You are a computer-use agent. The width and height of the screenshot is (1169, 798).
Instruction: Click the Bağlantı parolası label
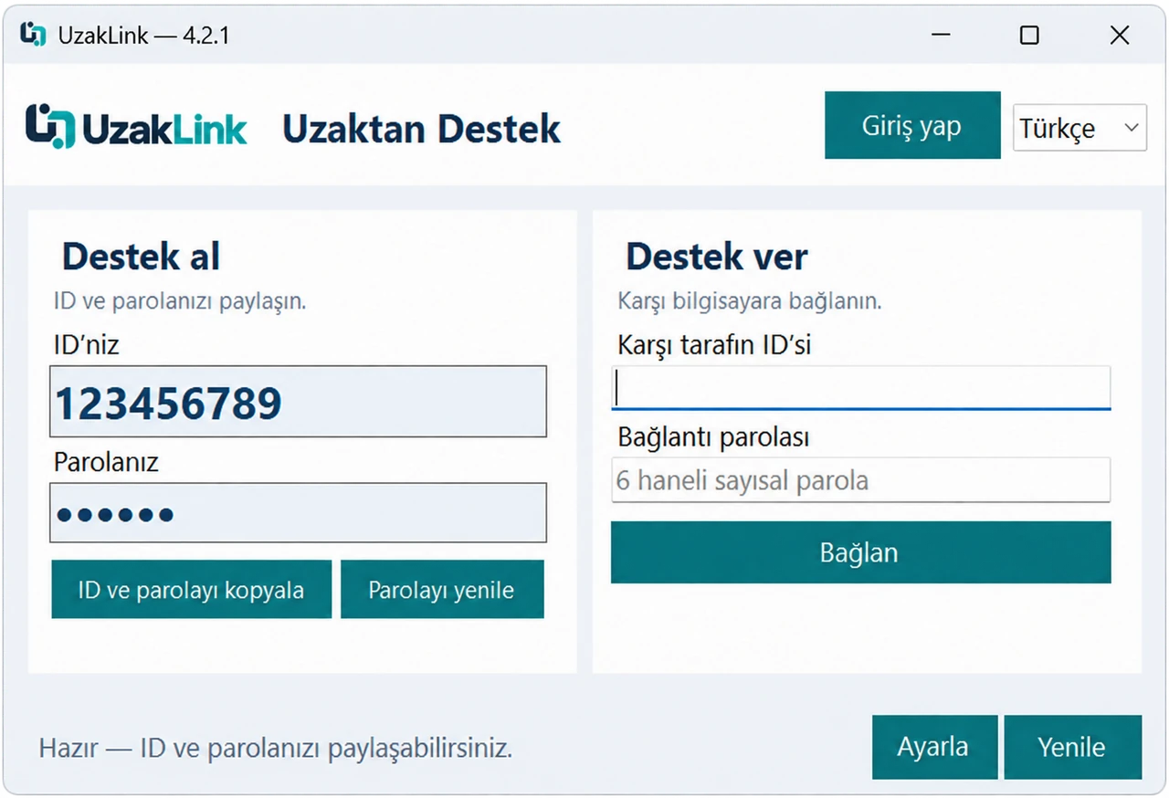click(713, 437)
